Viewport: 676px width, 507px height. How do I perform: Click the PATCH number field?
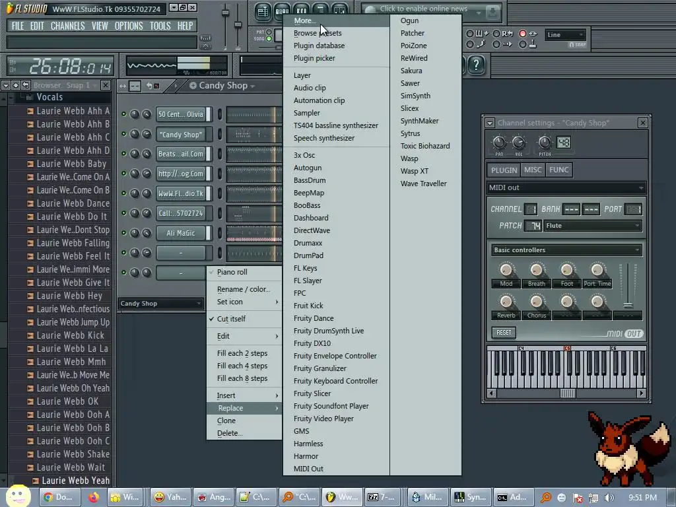click(x=533, y=226)
